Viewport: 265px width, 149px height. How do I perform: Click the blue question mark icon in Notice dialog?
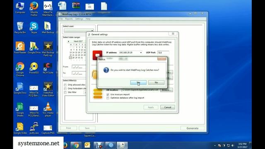[106, 70]
